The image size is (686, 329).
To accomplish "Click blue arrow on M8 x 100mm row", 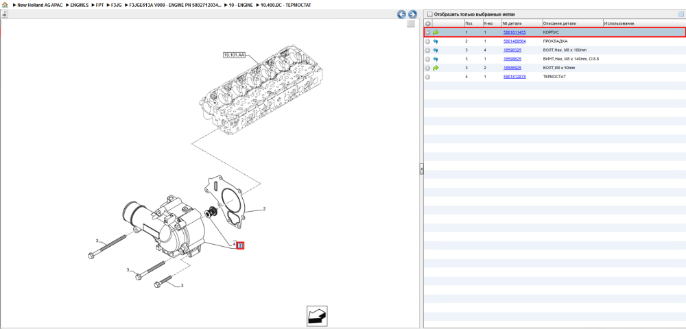I will (436, 50).
